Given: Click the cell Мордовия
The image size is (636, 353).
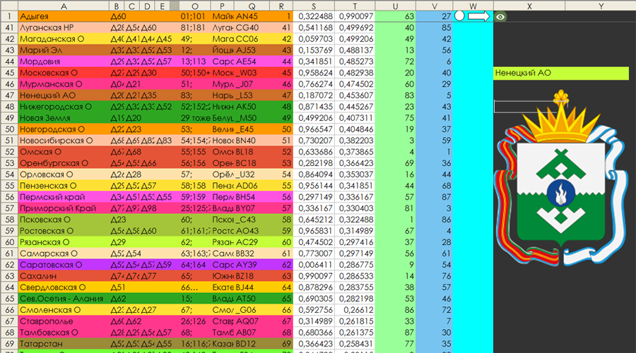Looking at the screenshot, I should coord(64,61).
